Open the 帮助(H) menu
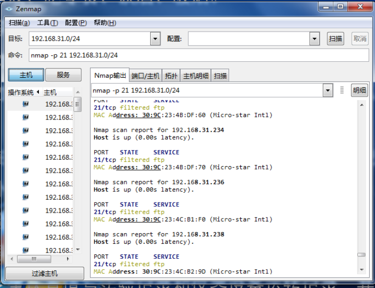The width and height of the screenshot is (375, 288). [105, 23]
